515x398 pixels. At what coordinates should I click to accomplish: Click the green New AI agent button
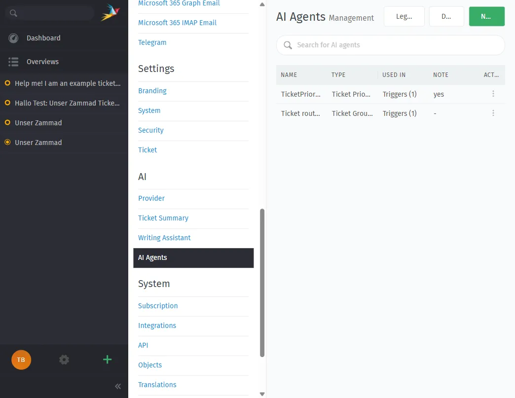coord(486,16)
